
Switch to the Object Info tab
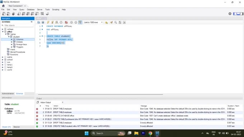pyautogui.click(x=6, y=127)
